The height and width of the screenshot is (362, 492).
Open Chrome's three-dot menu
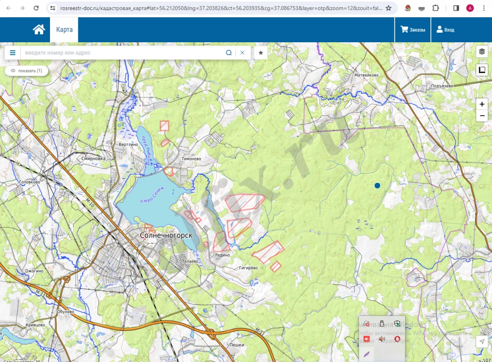click(x=484, y=8)
